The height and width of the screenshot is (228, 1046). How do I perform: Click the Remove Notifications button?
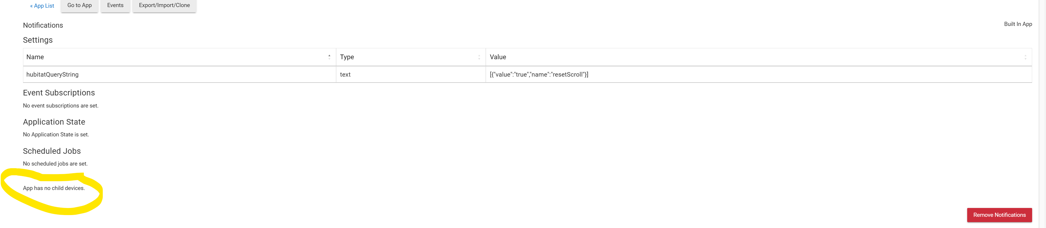click(999, 215)
